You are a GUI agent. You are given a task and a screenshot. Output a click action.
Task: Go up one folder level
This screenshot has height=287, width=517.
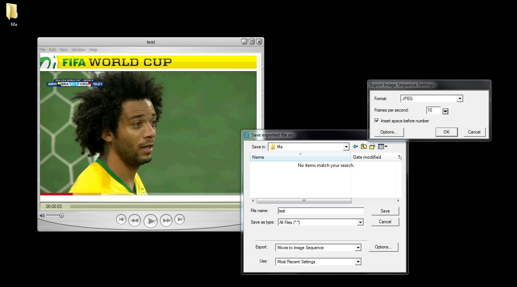364,146
